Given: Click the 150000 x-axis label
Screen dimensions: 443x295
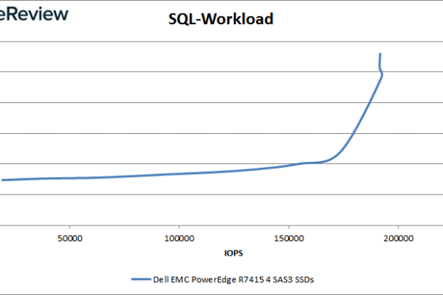Looking at the screenshot, I should 289,238.
